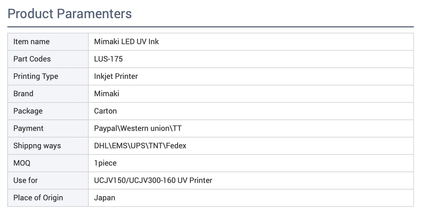Click the UCJV150/UCJV300-160 UV Printer value

[x=153, y=181]
